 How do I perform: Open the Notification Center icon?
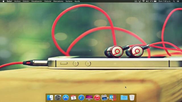tap(178, 1)
